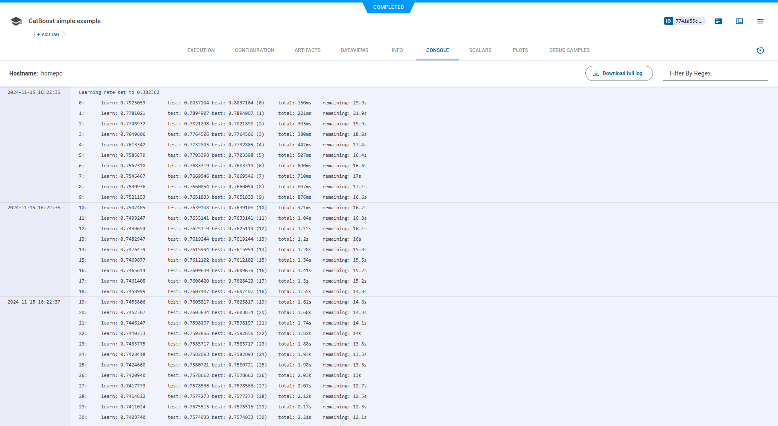Viewport: 778px width, 426px height.
Task: Click Download full log
Action: 619,73
